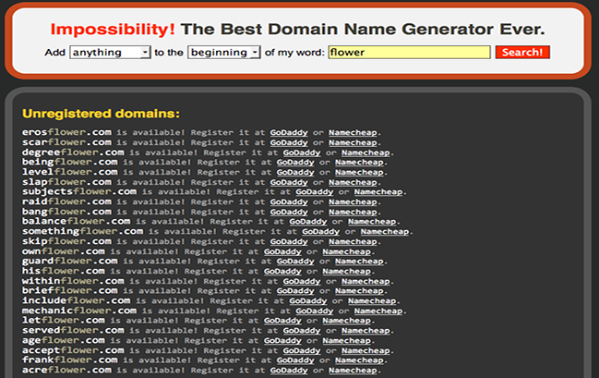Open Namecheap link for balanceflower.com
Viewport: 599px width, 378px height.
[372, 222]
